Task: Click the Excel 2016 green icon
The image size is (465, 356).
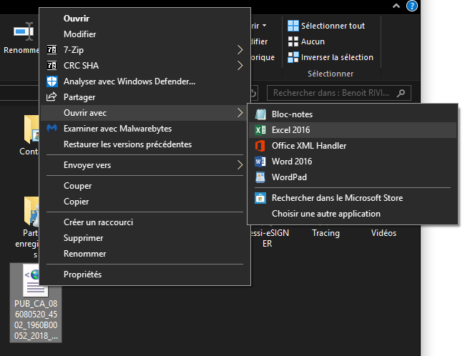Action: 260,130
